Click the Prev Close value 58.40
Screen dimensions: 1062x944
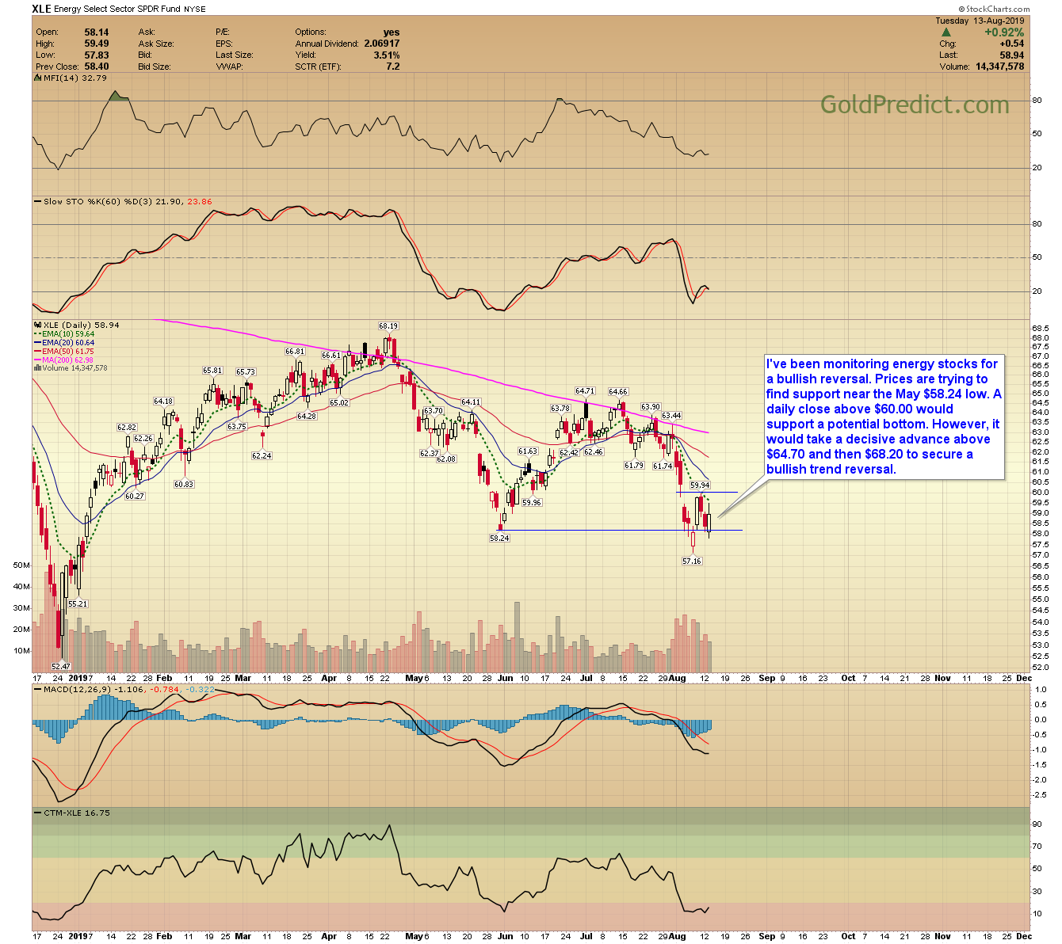(97, 67)
